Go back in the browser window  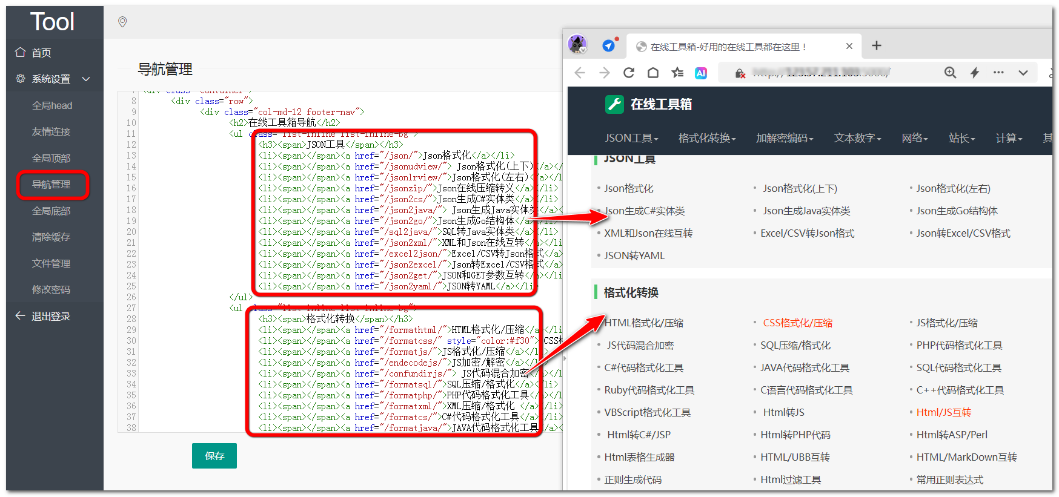click(580, 73)
